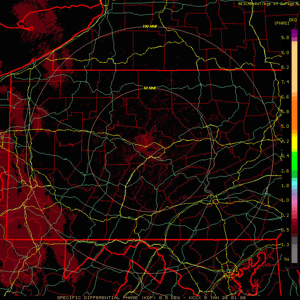Click the 5.0 value on the color scale
The width and height of the screenshot is (300, 300).
[x=285, y=126]
